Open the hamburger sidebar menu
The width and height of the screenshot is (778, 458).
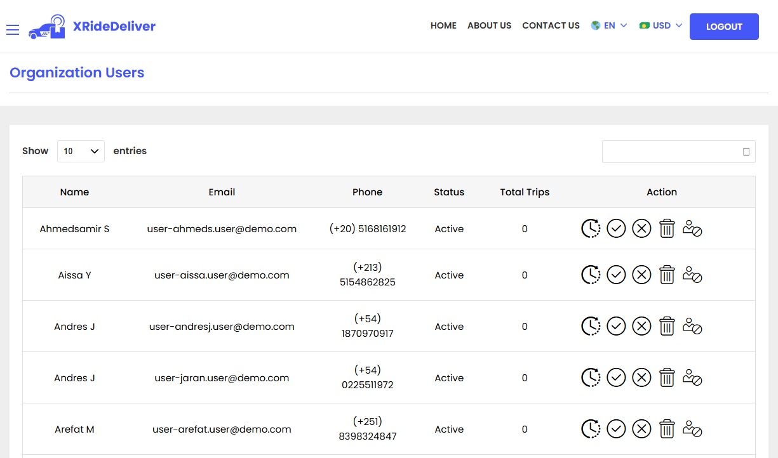pyautogui.click(x=13, y=30)
